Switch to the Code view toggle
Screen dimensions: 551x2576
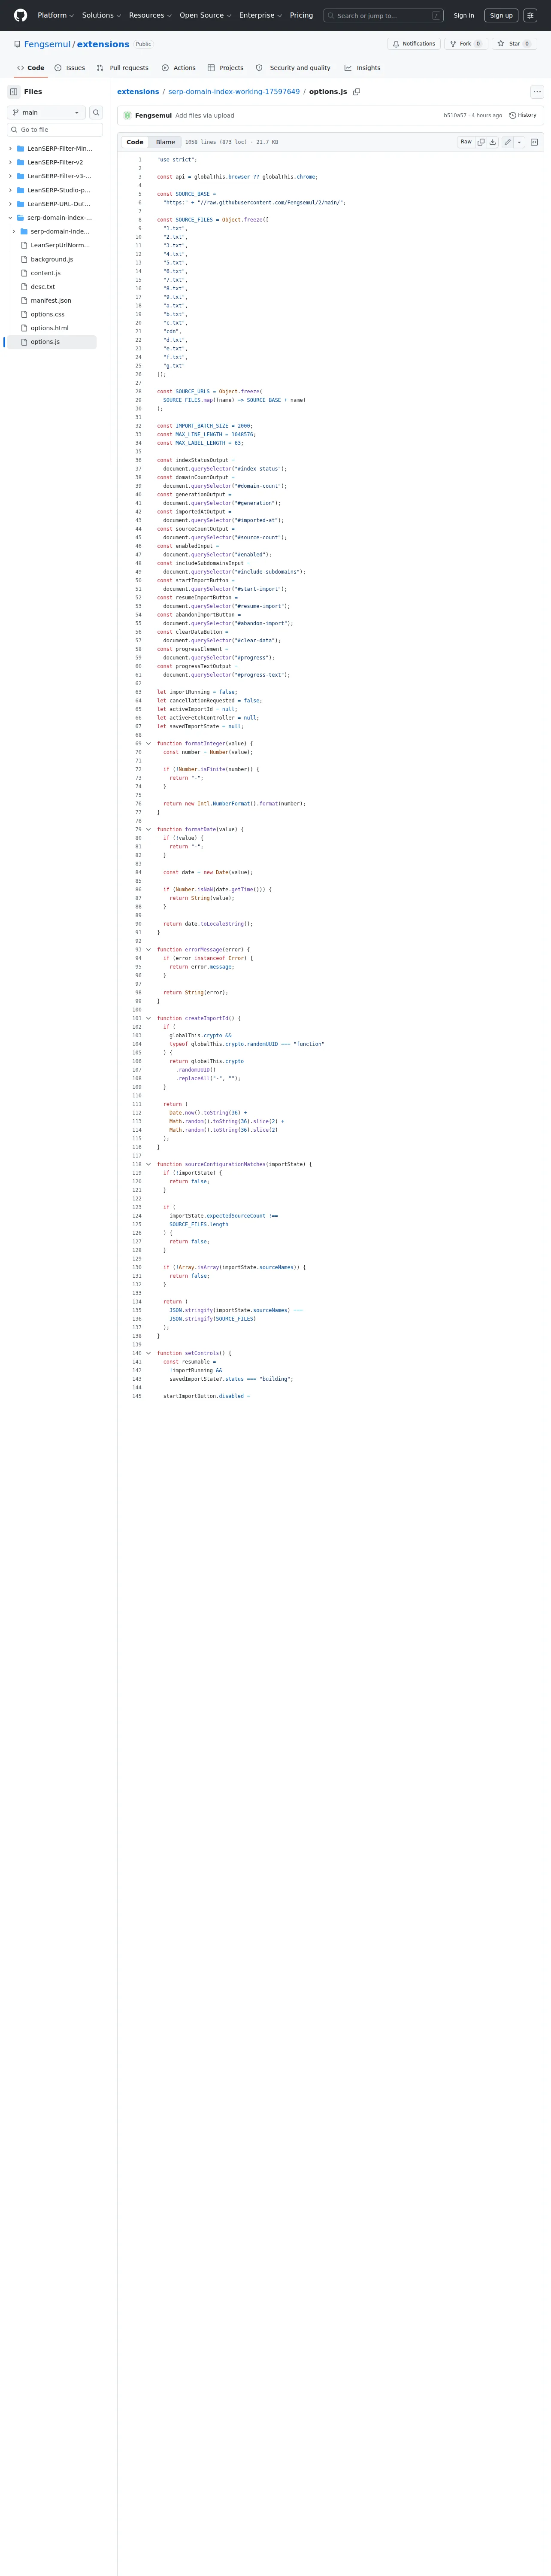coord(135,142)
